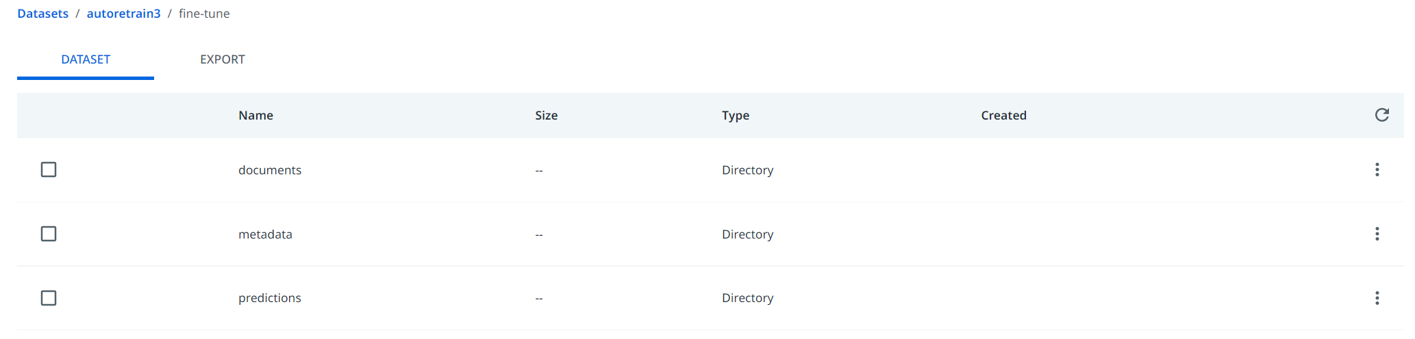Click the fine-tune breadcrumb text

click(x=204, y=14)
